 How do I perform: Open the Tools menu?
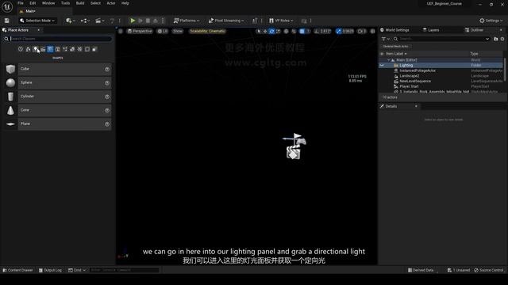point(65,3)
